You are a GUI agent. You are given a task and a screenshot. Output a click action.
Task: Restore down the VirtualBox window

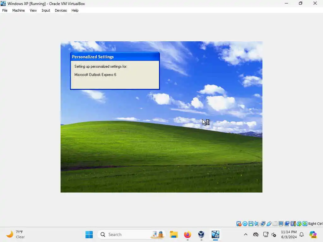[301, 3]
